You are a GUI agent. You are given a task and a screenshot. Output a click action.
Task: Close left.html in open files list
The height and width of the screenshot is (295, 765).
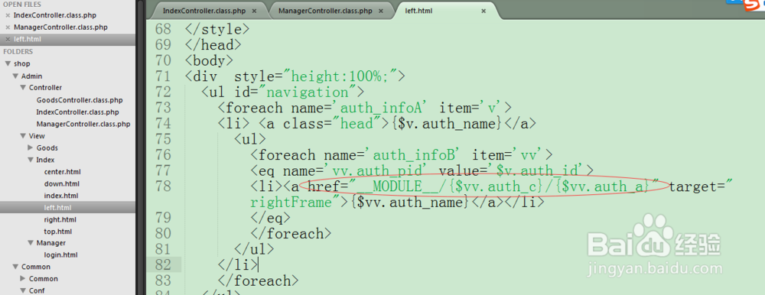(8, 40)
